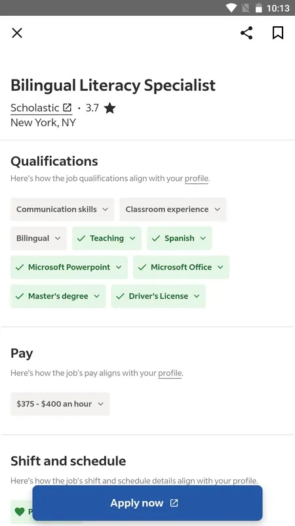The image size is (295, 526).
Task: Toggle the checked Teaching qualification
Action: pyautogui.click(x=107, y=238)
